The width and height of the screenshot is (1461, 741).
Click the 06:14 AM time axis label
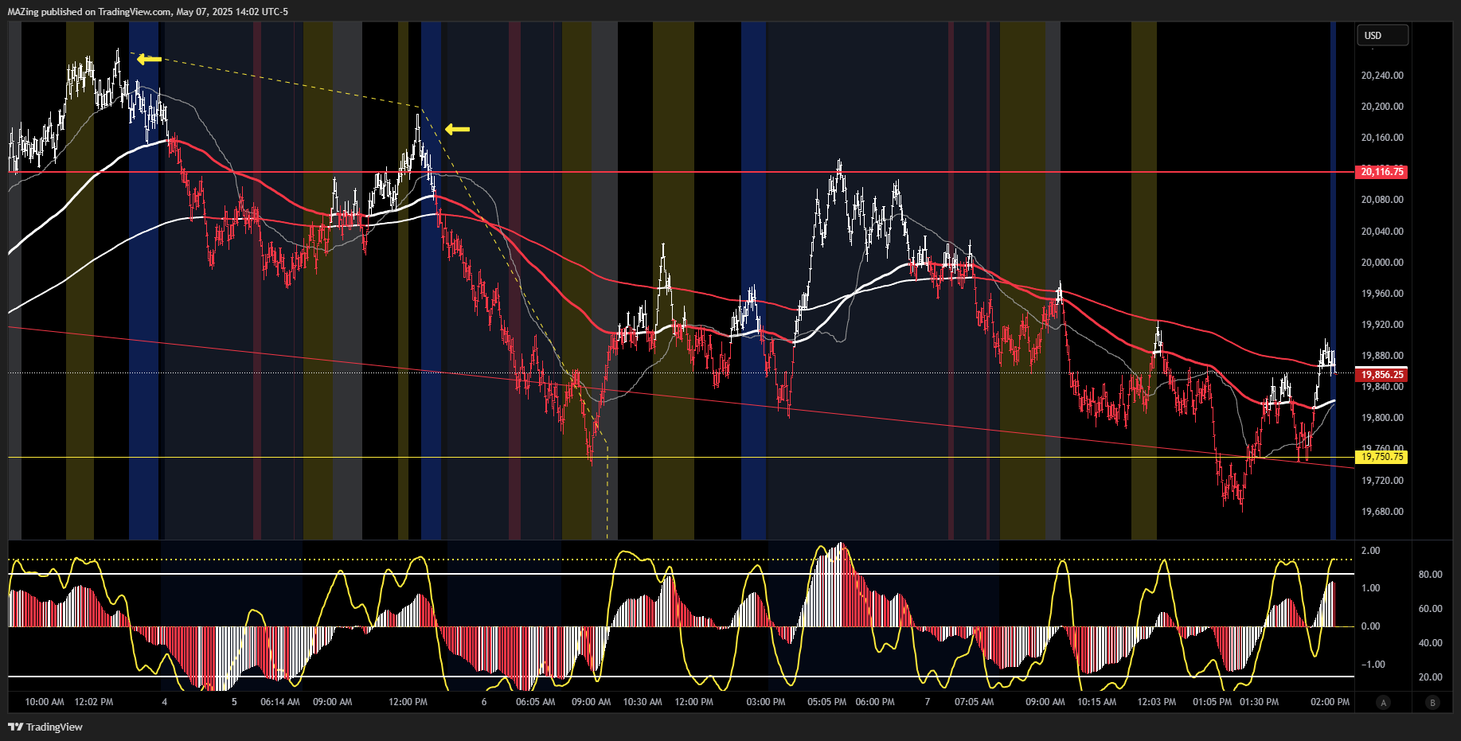point(280,702)
